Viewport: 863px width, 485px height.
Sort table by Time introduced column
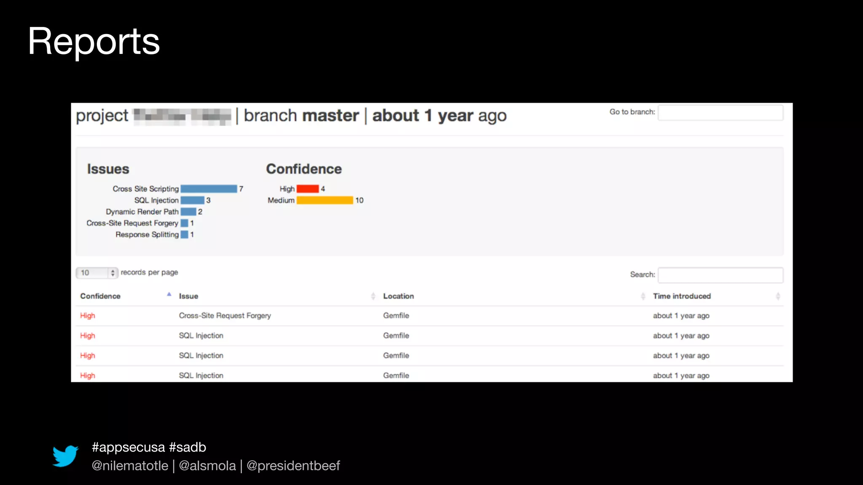716,296
